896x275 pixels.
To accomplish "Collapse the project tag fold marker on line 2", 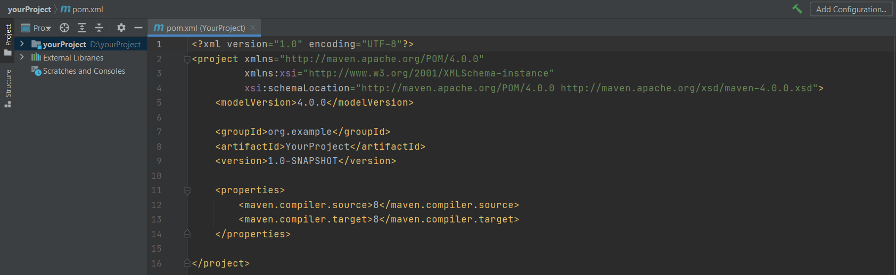I will tap(187, 59).
